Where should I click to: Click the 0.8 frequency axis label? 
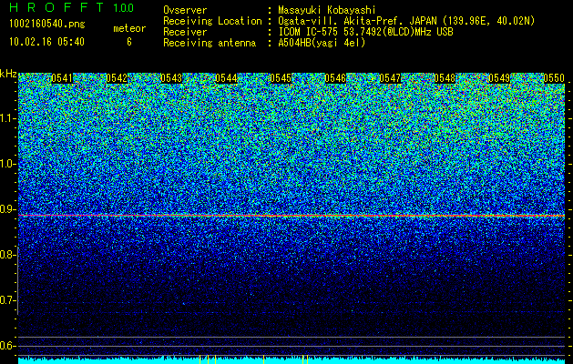(x=8, y=255)
